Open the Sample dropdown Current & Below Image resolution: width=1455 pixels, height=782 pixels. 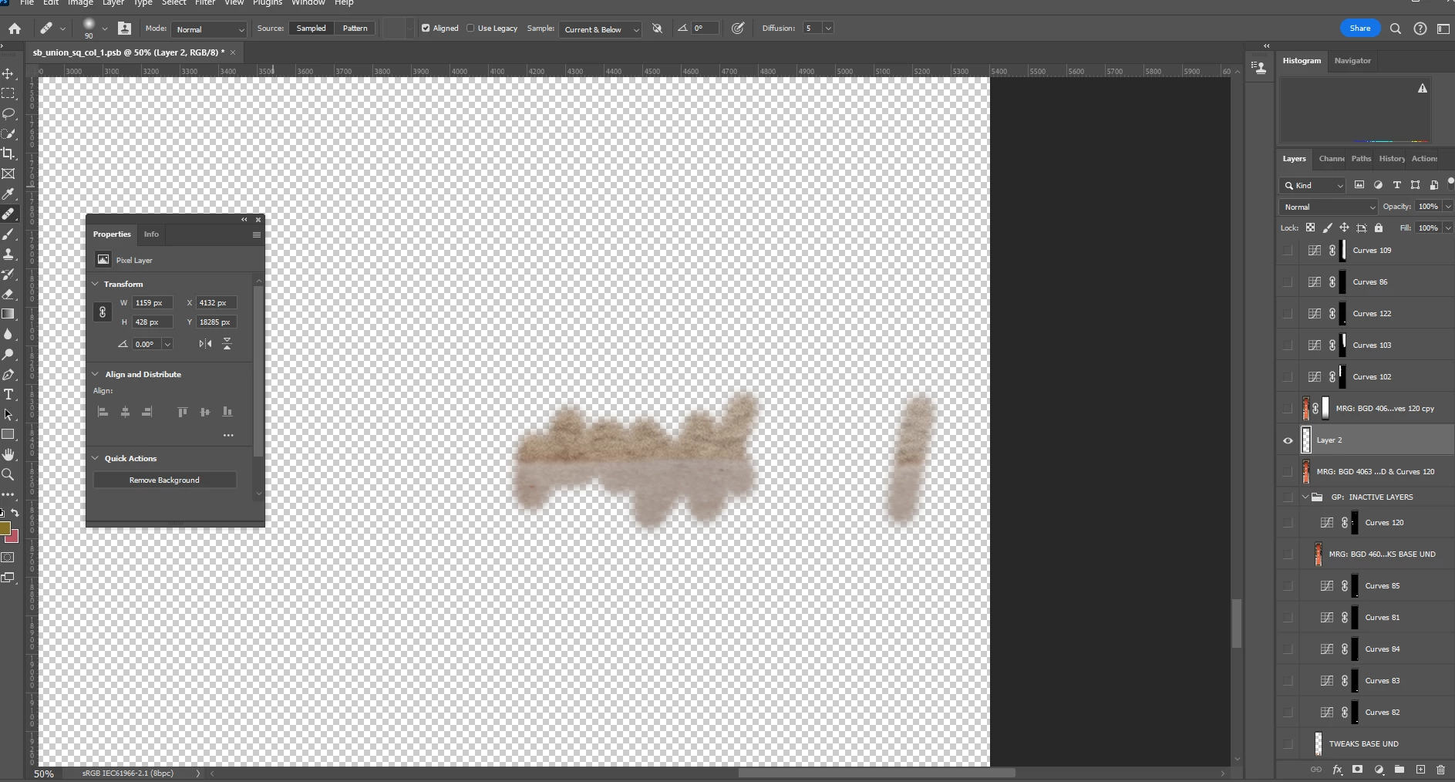pyautogui.click(x=600, y=29)
